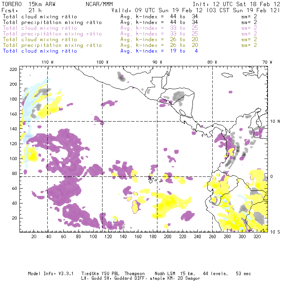Click the '220' tick on vertical axis

13,69
